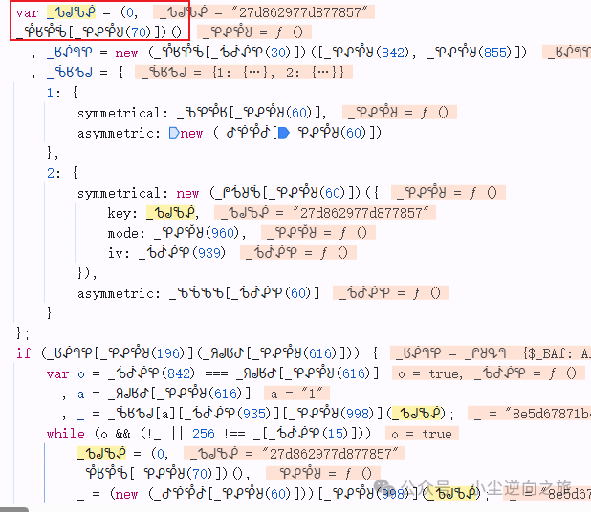Click the 'var' keyword on first line

coord(27,13)
